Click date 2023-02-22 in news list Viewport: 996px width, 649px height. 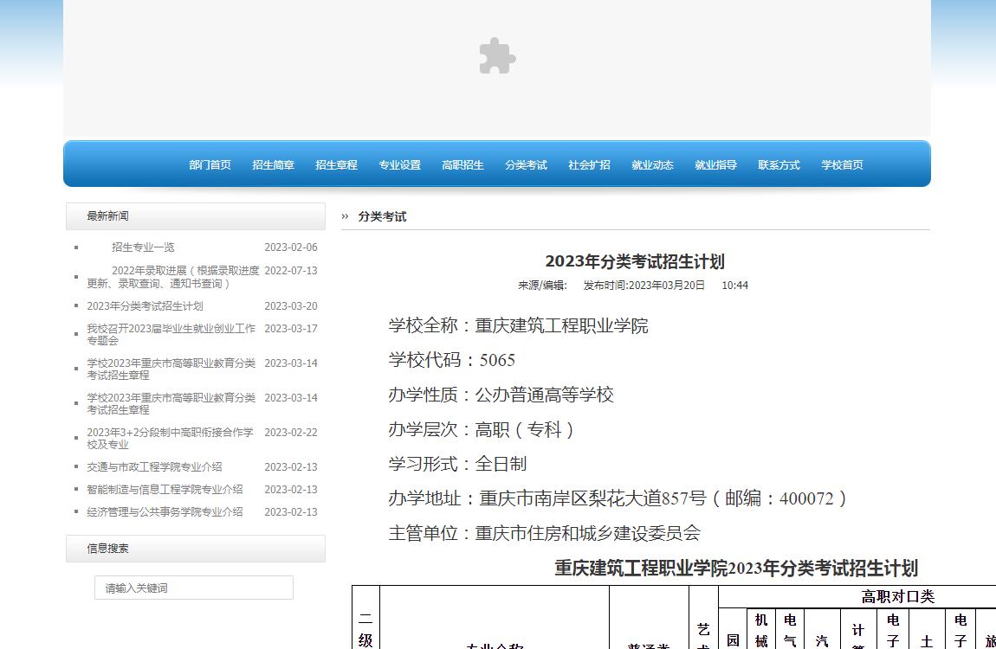click(x=291, y=433)
